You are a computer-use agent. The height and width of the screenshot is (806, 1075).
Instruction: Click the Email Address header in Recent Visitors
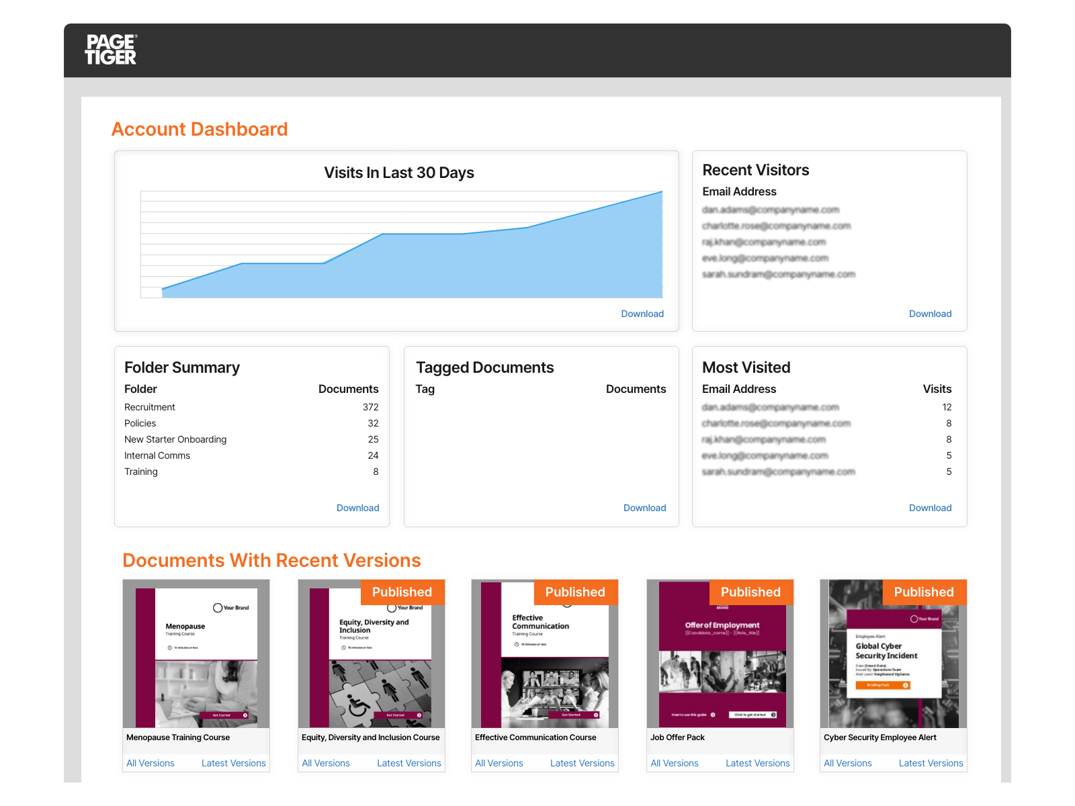pyautogui.click(x=739, y=191)
